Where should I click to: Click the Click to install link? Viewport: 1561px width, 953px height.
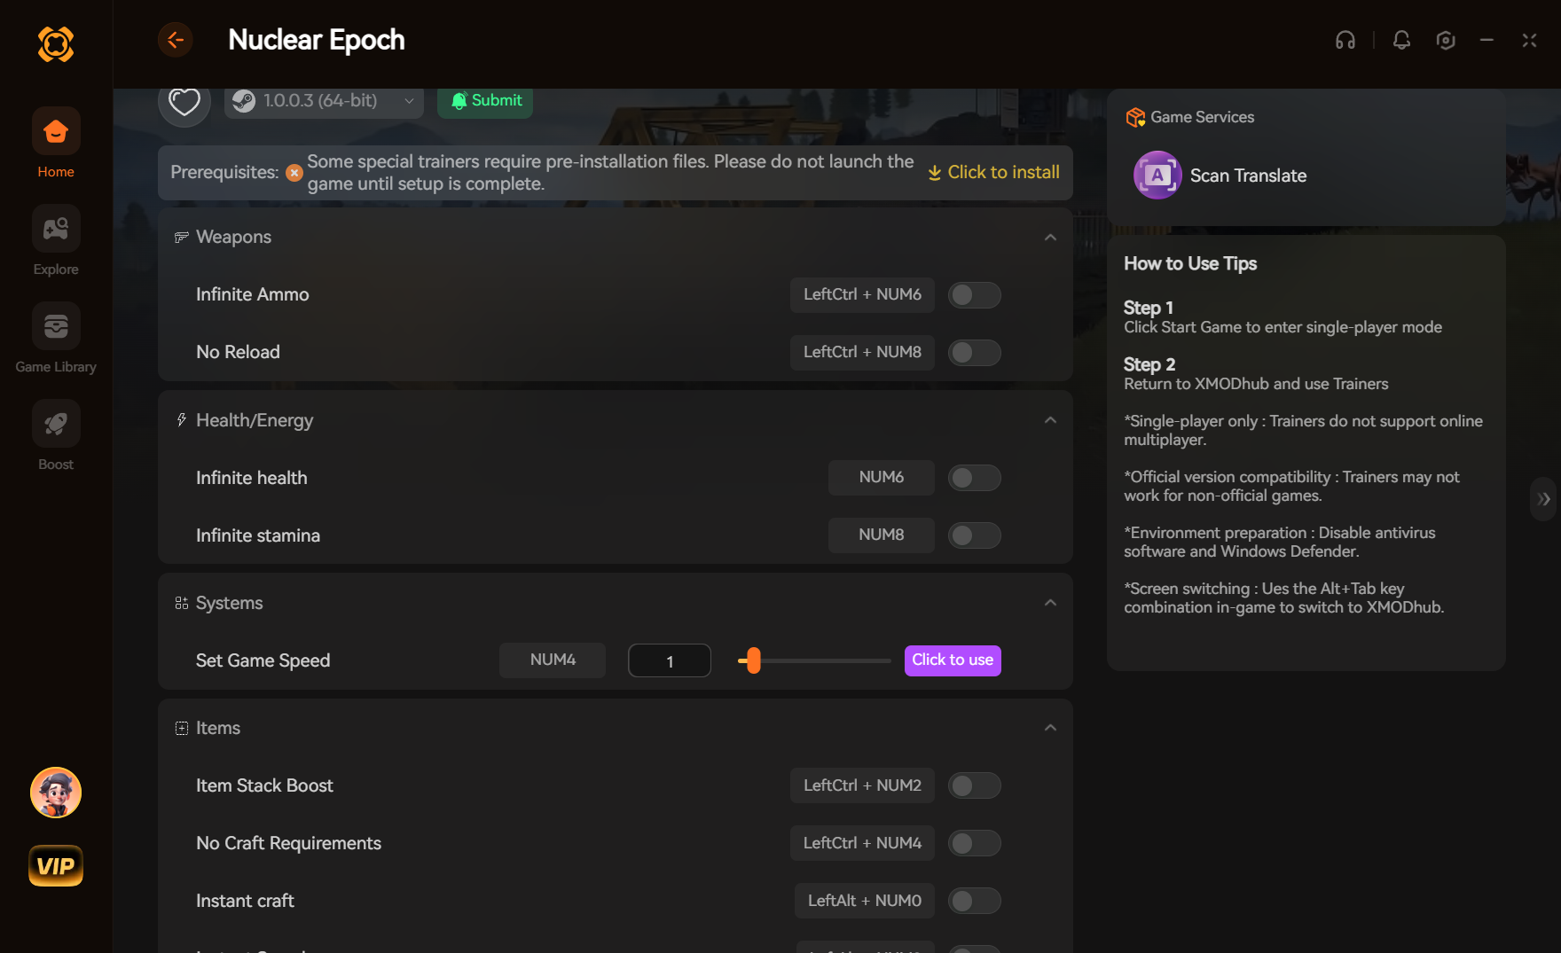point(993,173)
